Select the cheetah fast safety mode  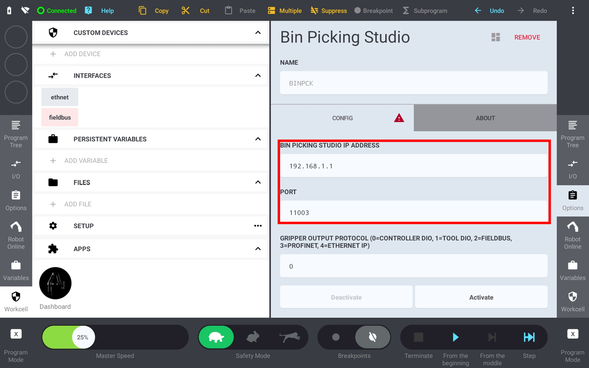pyautogui.click(x=290, y=337)
